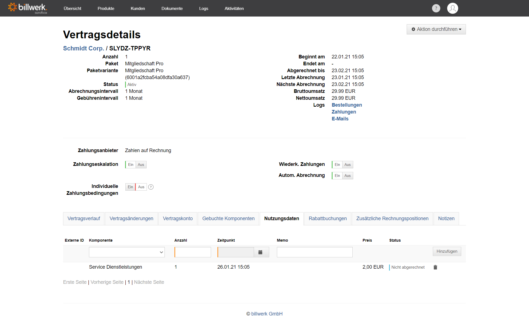This screenshot has height=321, width=529.
Task: Open the Dokumente menu
Action: click(x=172, y=8)
